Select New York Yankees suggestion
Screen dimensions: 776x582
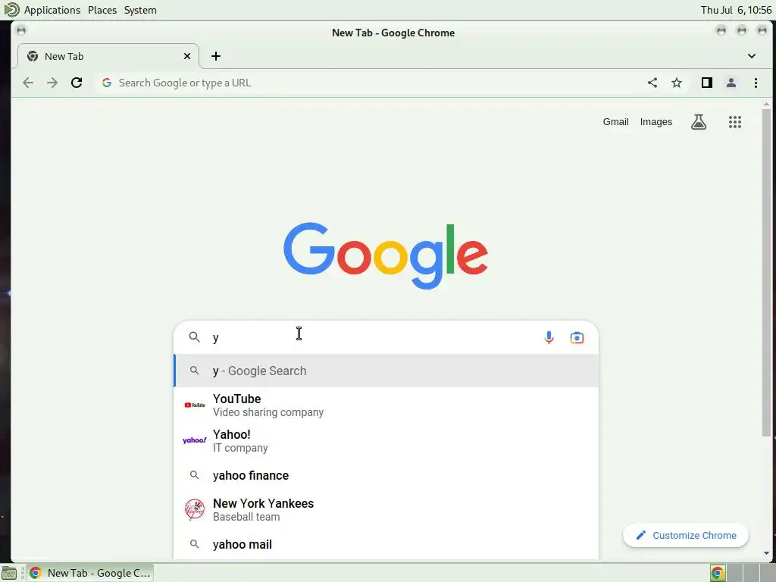pos(386,509)
